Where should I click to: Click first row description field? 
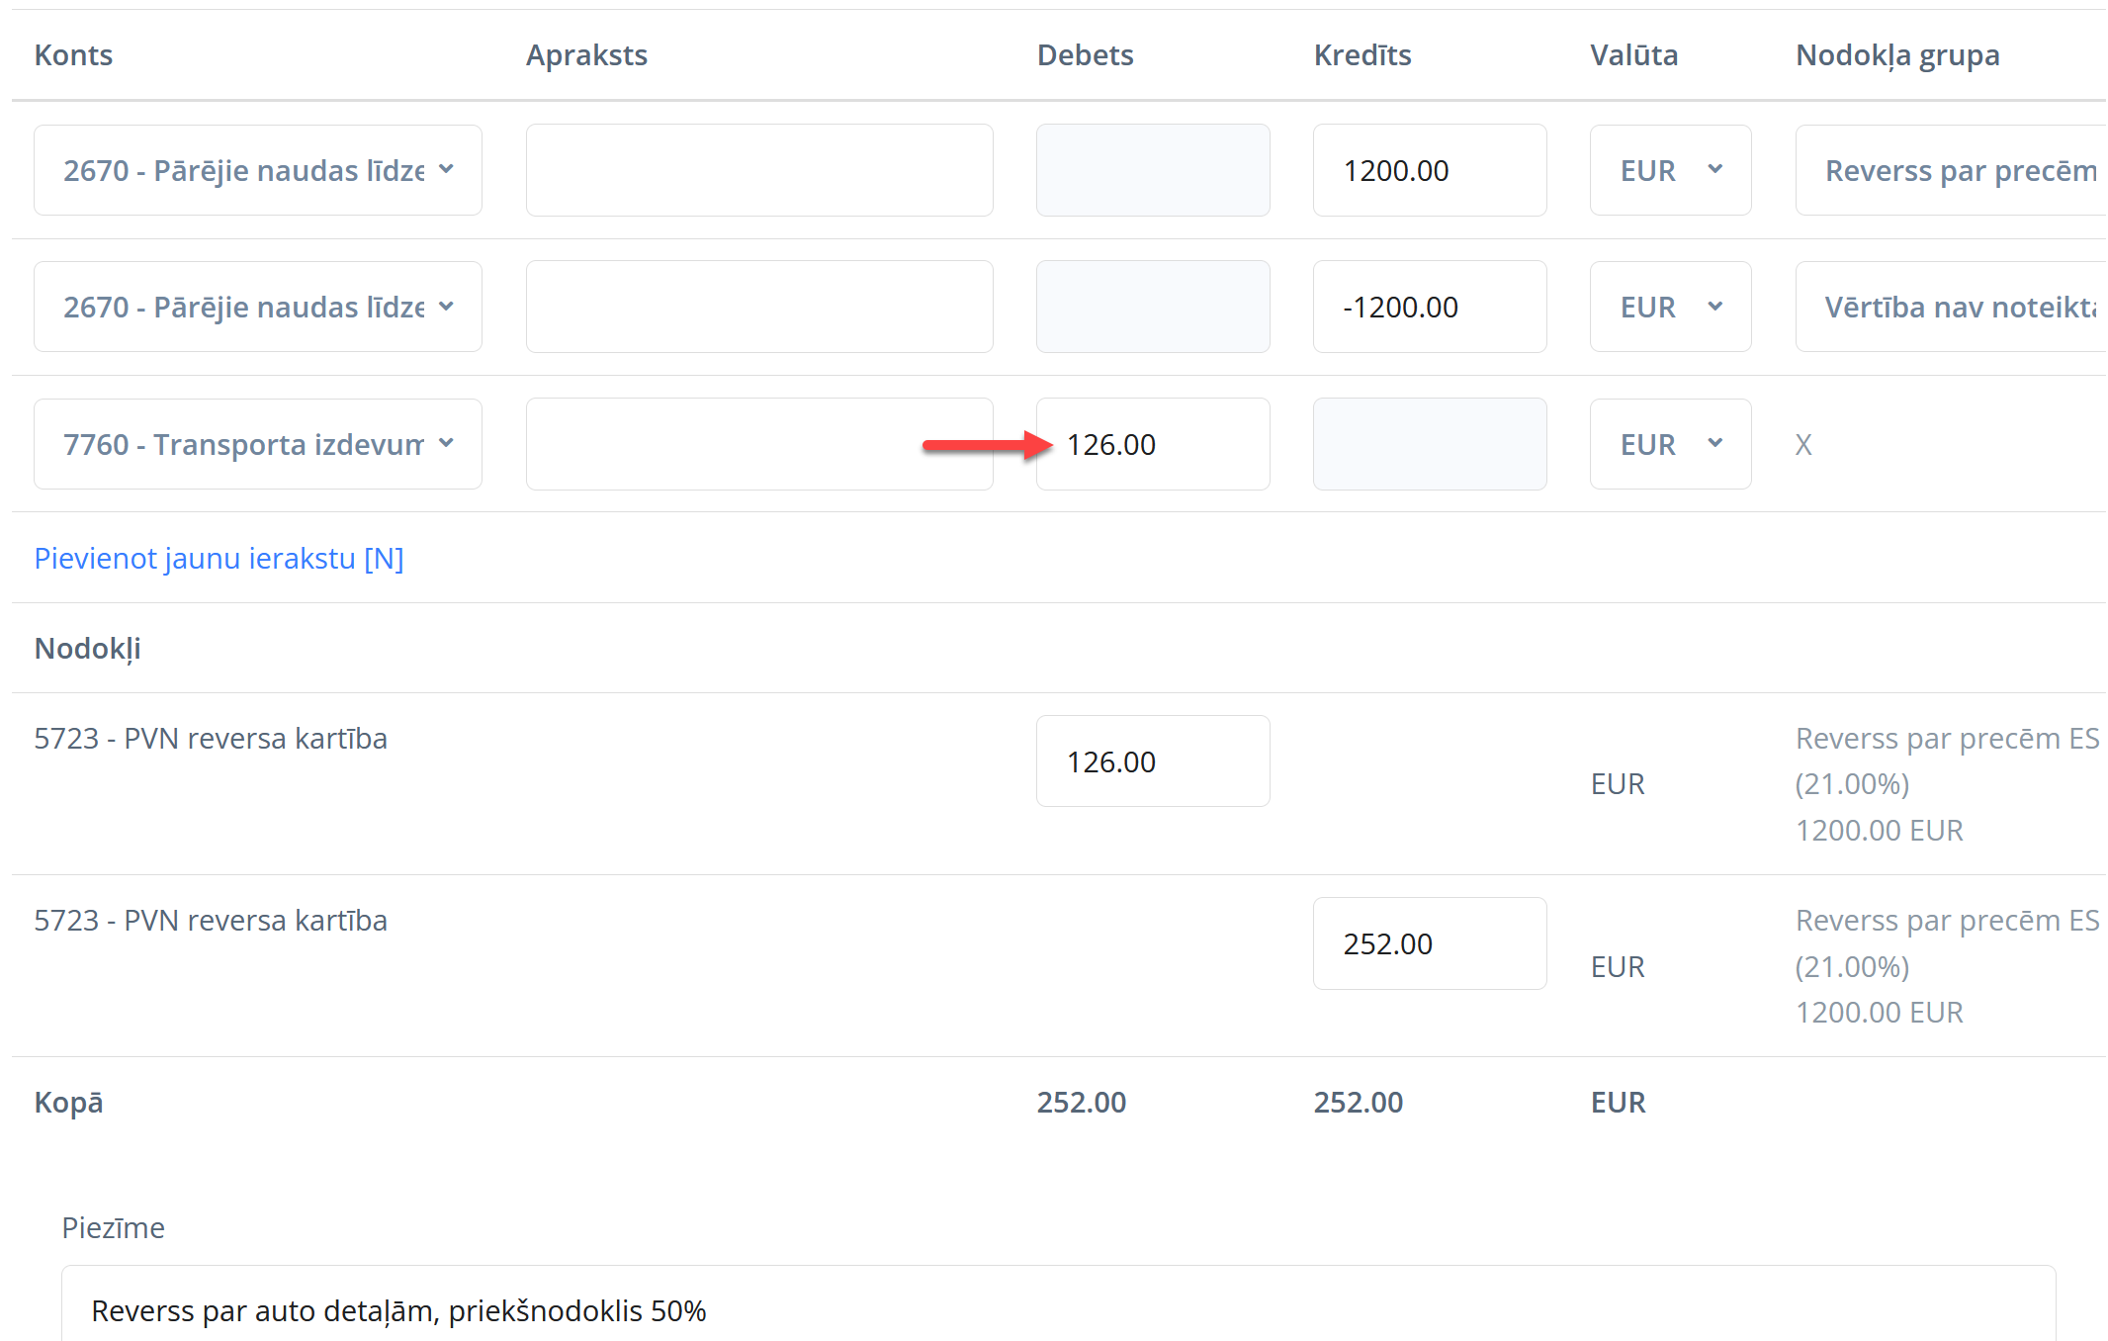click(758, 170)
